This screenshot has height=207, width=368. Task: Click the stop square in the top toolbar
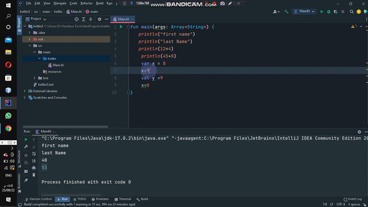pyautogui.click(x=343, y=11)
